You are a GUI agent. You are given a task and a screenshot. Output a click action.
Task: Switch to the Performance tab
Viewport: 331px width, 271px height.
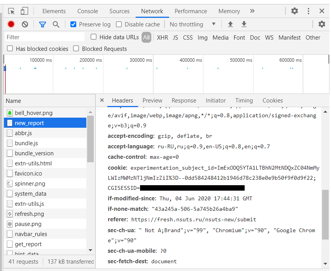(191, 11)
